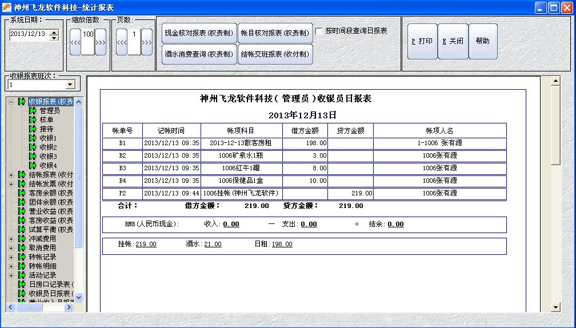This screenshot has width=576, height=328.
Task: Click the green arrow icon beside 收银1
Action: pyautogui.click(x=33, y=138)
